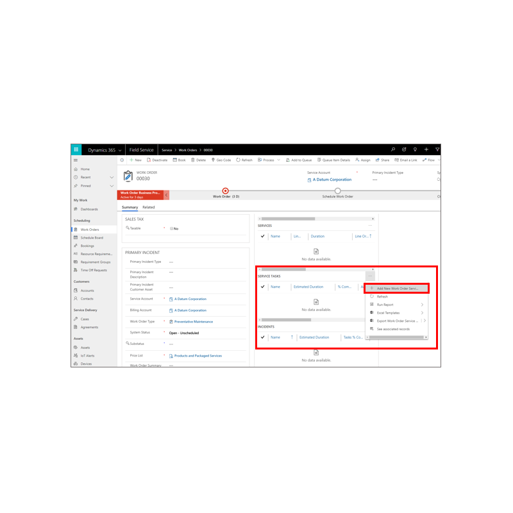Click Share in the command bar
This screenshot has height=513, width=513.
tap(382, 160)
